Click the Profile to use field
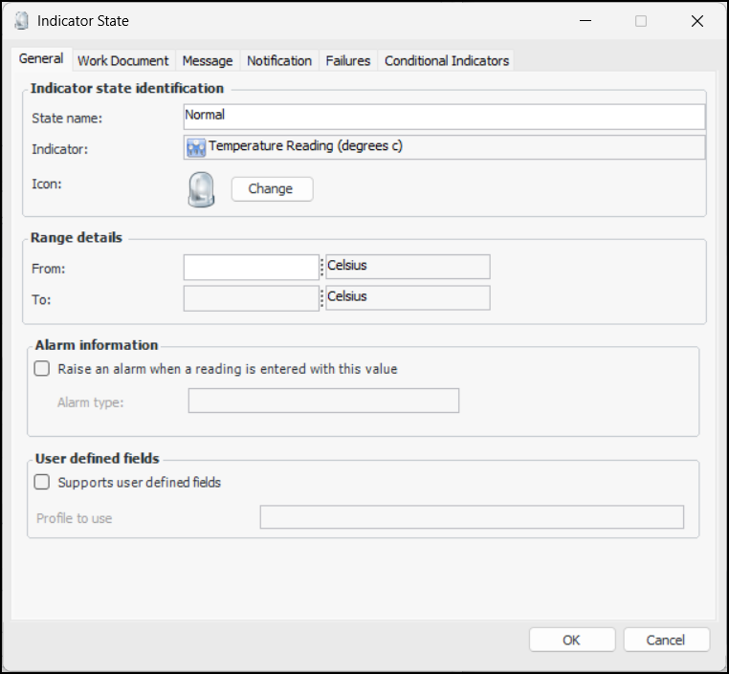Image resolution: width=729 pixels, height=674 pixels. [x=472, y=517]
